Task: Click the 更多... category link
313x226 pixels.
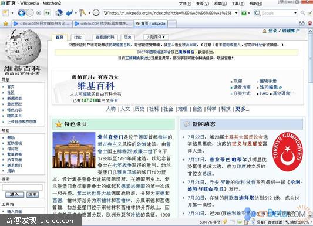Action: point(242,109)
